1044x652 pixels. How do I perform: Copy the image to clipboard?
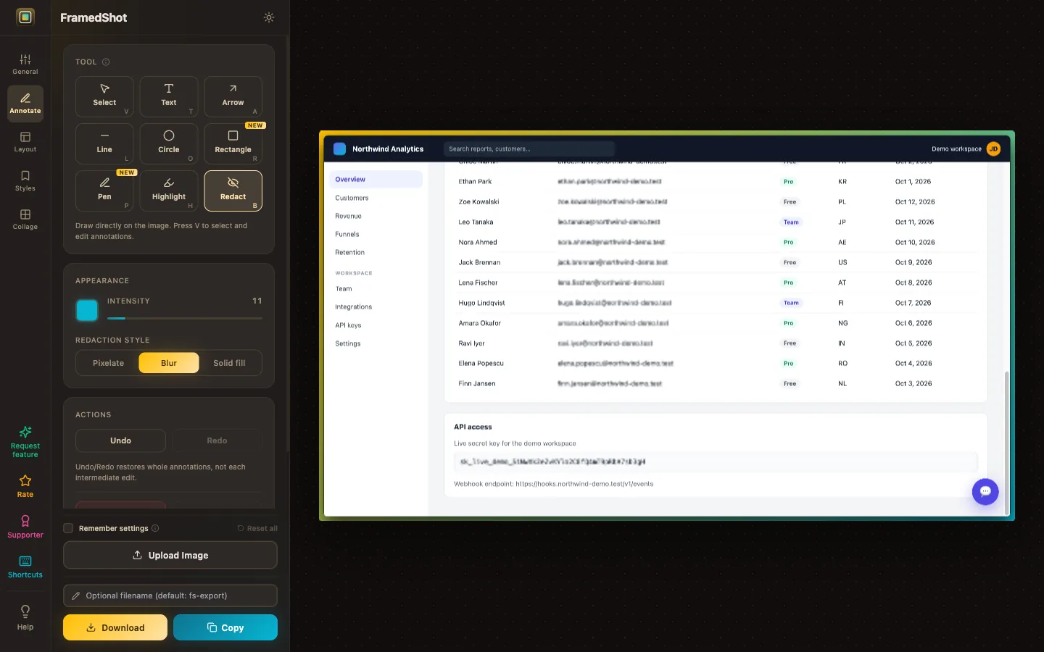[x=225, y=627]
